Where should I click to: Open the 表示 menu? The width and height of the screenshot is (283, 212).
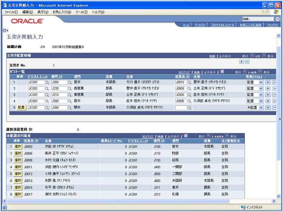tap(43, 12)
